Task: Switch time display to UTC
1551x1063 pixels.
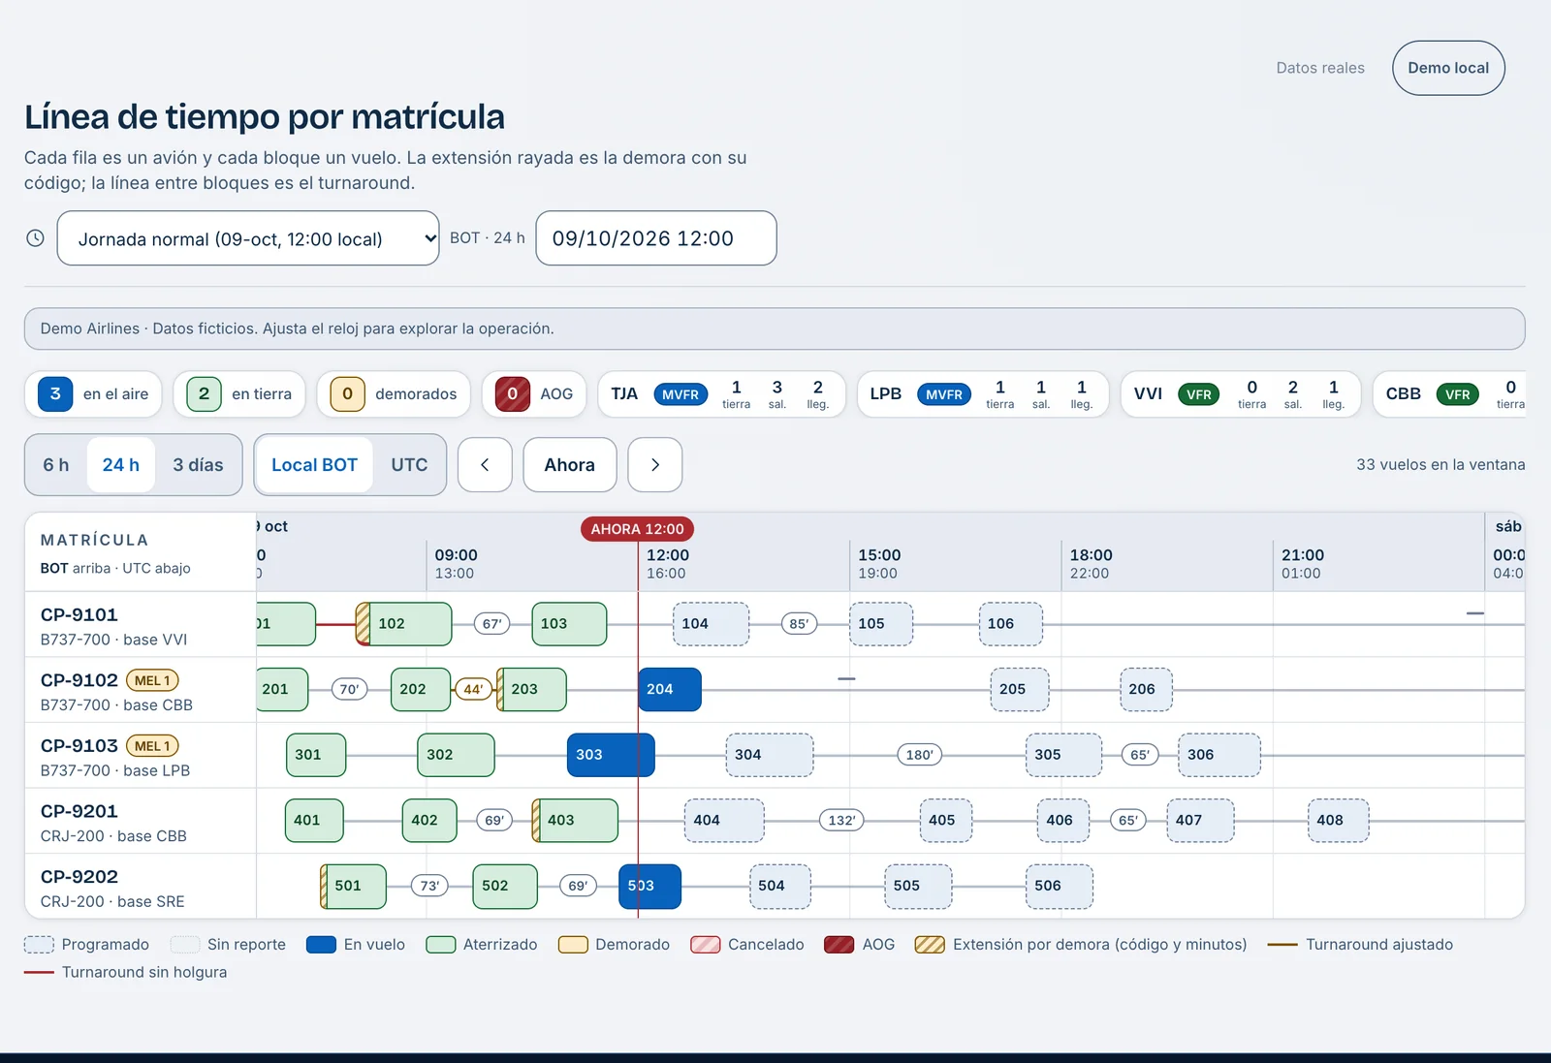Action: point(409,465)
